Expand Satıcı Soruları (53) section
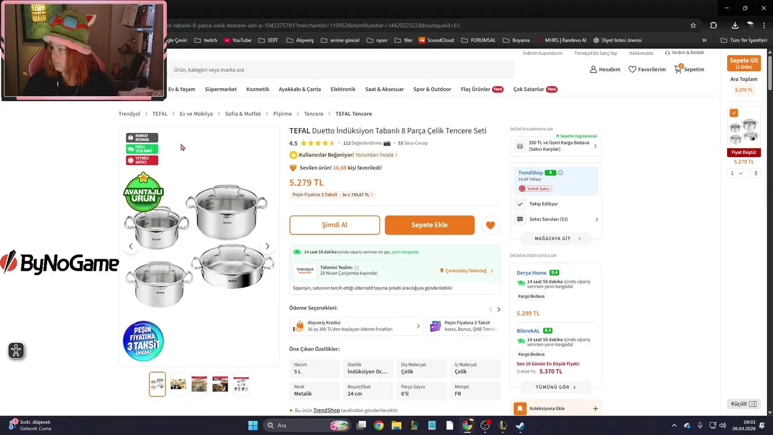The width and height of the screenshot is (773, 435). coord(556,219)
